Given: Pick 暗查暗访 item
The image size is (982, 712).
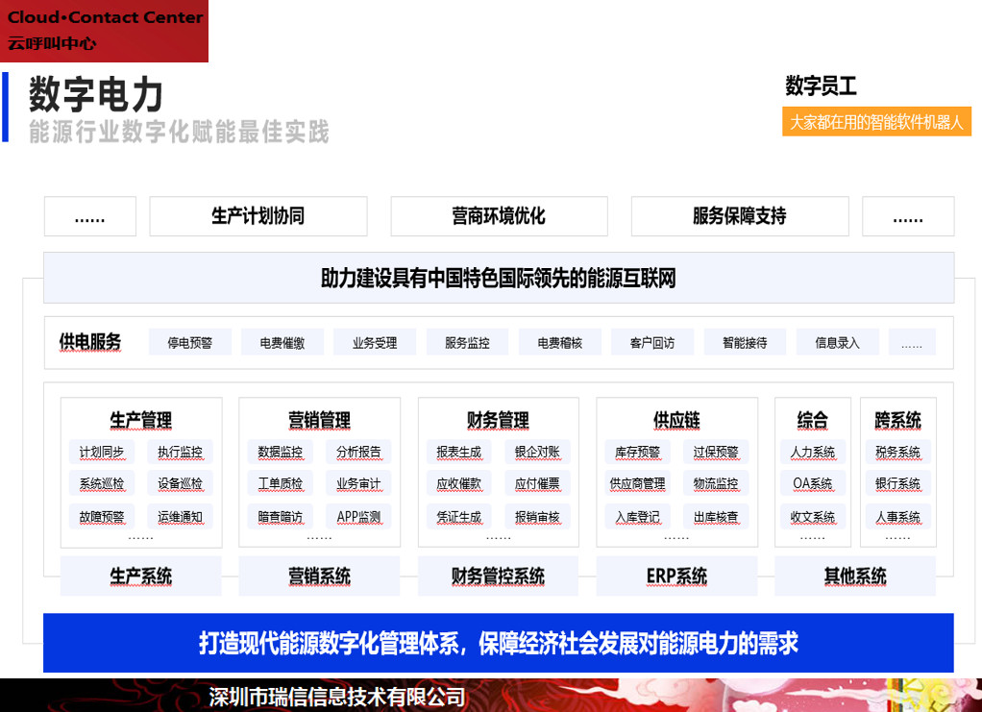Looking at the screenshot, I should point(280,517).
